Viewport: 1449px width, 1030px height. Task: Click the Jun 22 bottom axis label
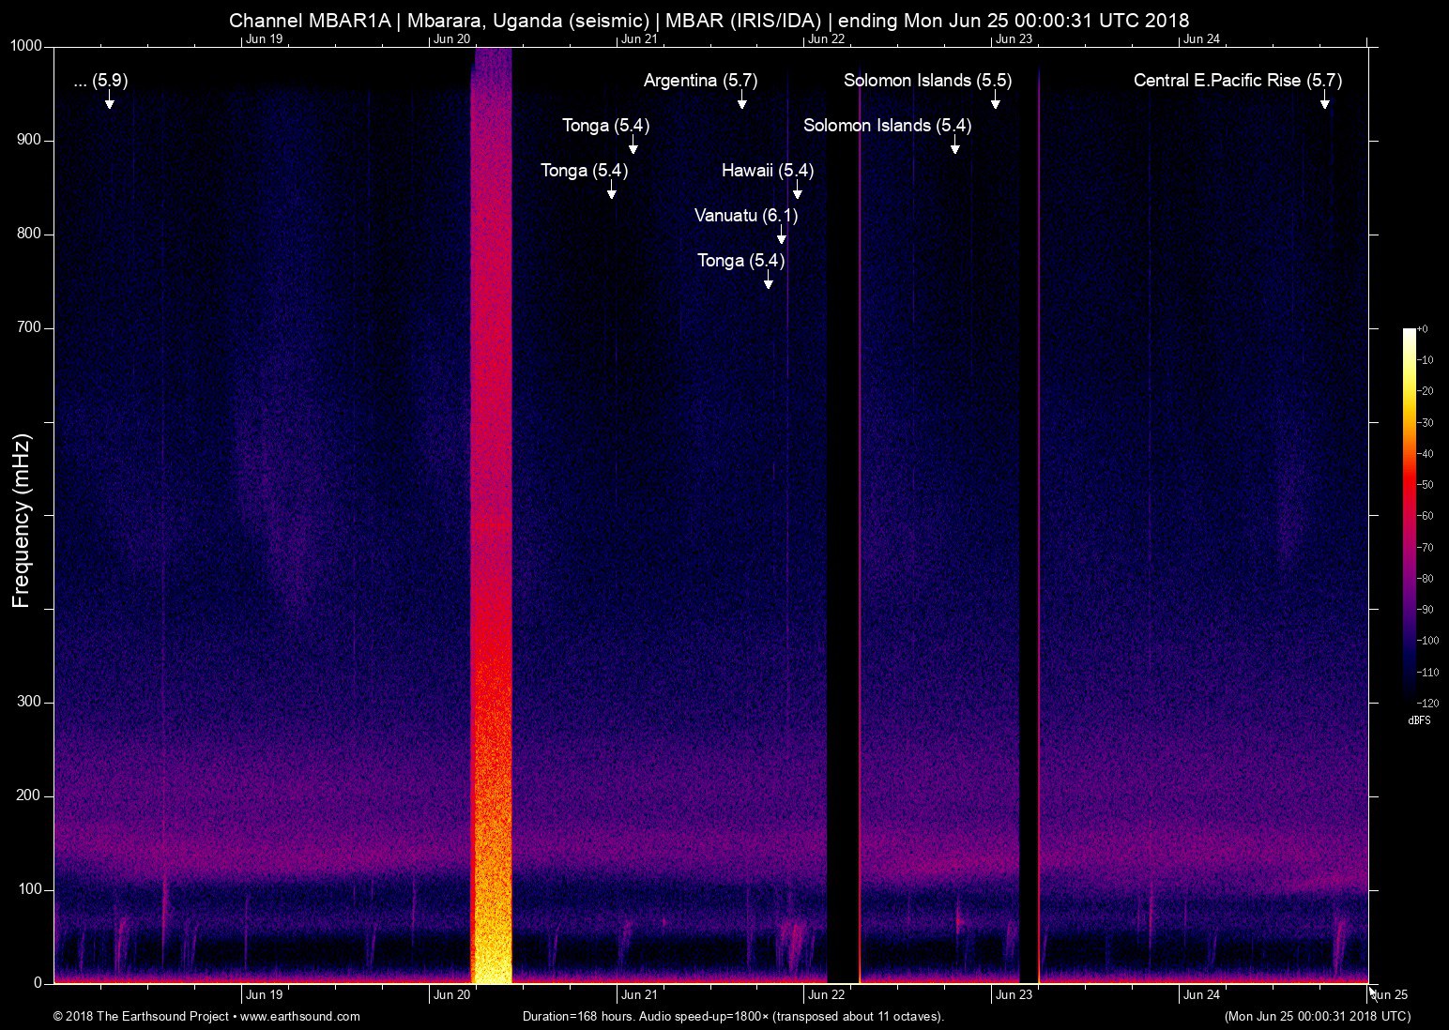827,995
